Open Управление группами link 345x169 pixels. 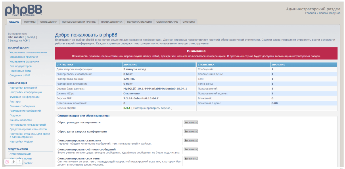pyautogui.click(x=24, y=57)
